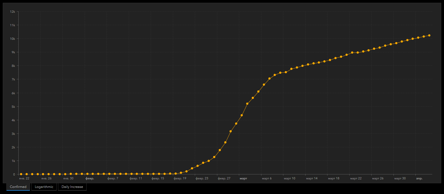The width and height of the screenshot is (444, 194).
Task: Click the 'март 18' date label
Action: 334,179
